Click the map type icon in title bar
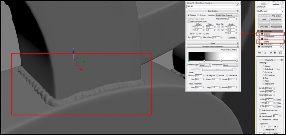 point(238,4)
